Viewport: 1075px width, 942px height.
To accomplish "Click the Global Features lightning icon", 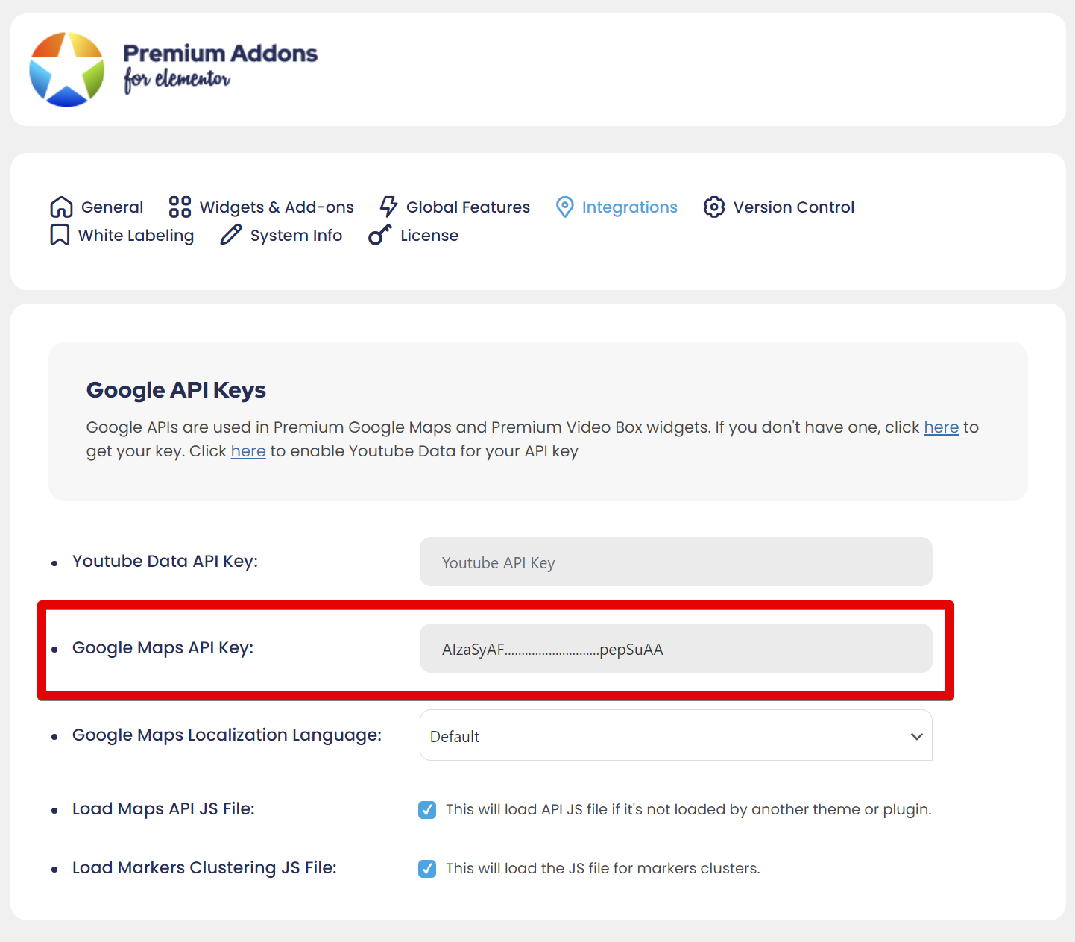I will (388, 207).
